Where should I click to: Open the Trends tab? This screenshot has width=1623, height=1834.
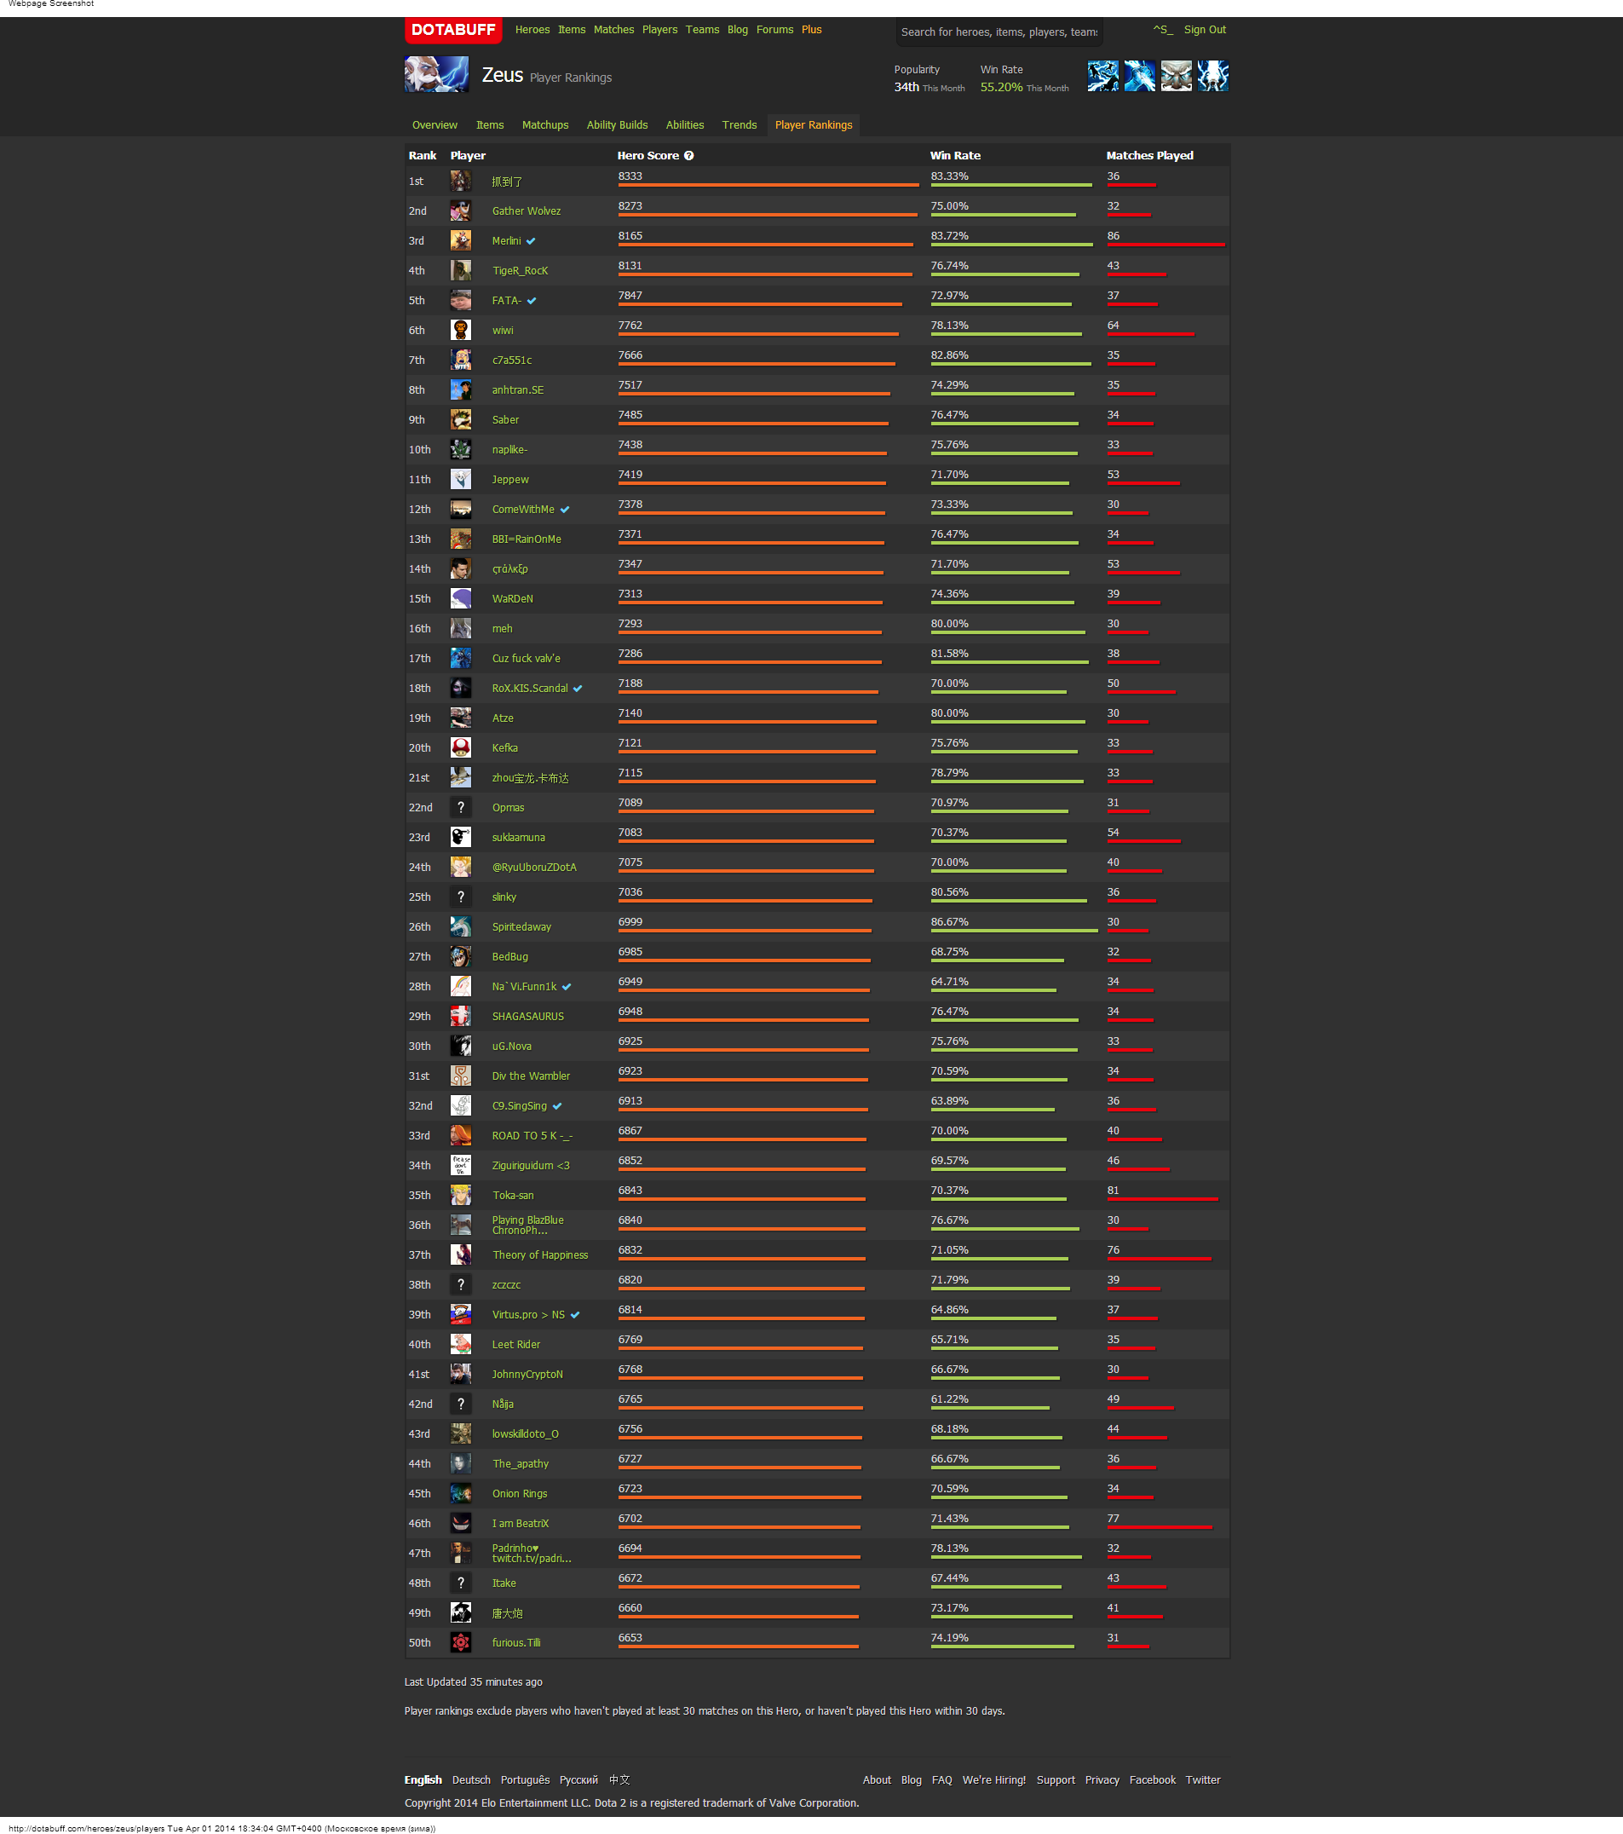pos(739,125)
